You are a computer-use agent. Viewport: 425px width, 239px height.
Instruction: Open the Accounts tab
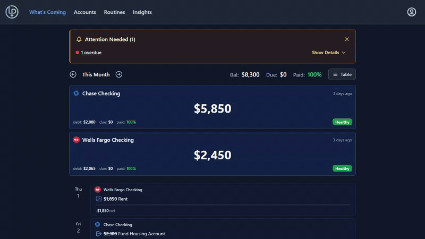[85, 12]
